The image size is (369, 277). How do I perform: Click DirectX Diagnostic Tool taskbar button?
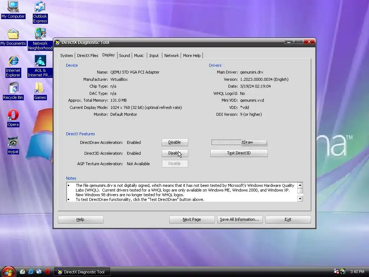click(x=82, y=272)
